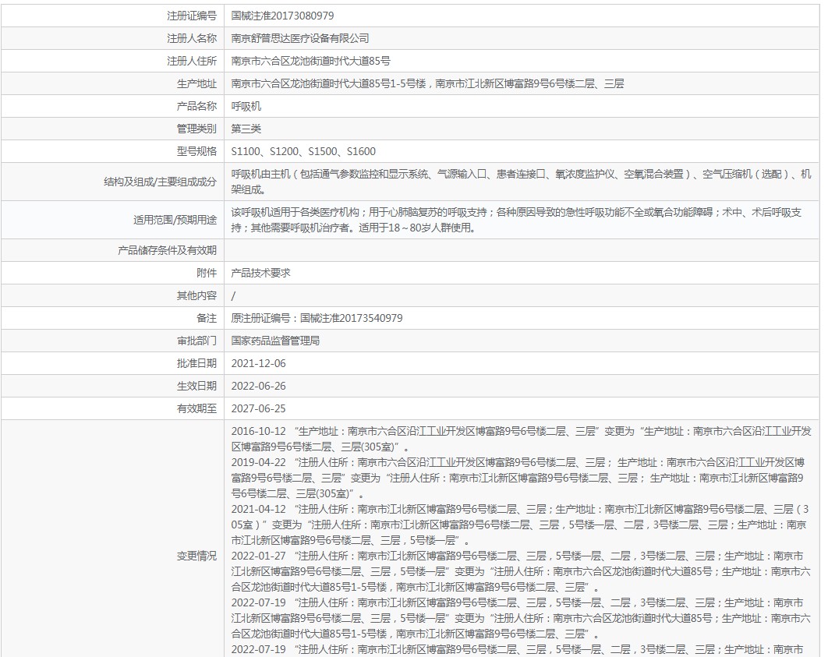This screenshot has width=828, height=657.
Task: Click expiry date 2027-06-25
Action: [258, 408]
